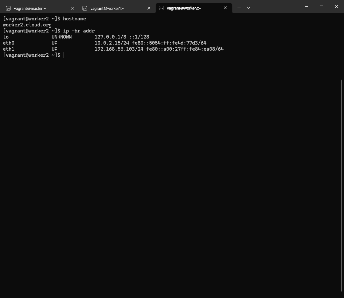
Task: Click the terminal icon on worker2 tab
Action: pyautogui.click(x=161, y=8)
